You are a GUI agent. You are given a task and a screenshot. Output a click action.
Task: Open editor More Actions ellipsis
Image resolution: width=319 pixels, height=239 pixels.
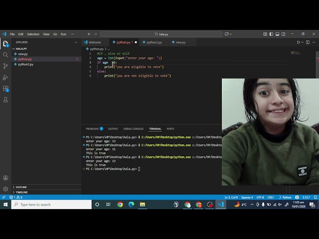click(314, 42)
